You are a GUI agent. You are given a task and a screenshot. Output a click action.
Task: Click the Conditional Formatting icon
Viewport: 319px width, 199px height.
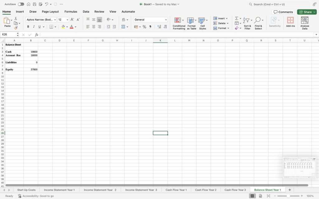(178, 21)
